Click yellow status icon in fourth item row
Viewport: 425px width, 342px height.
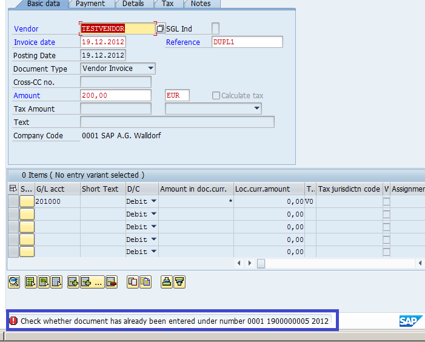[x=27, y=240]
